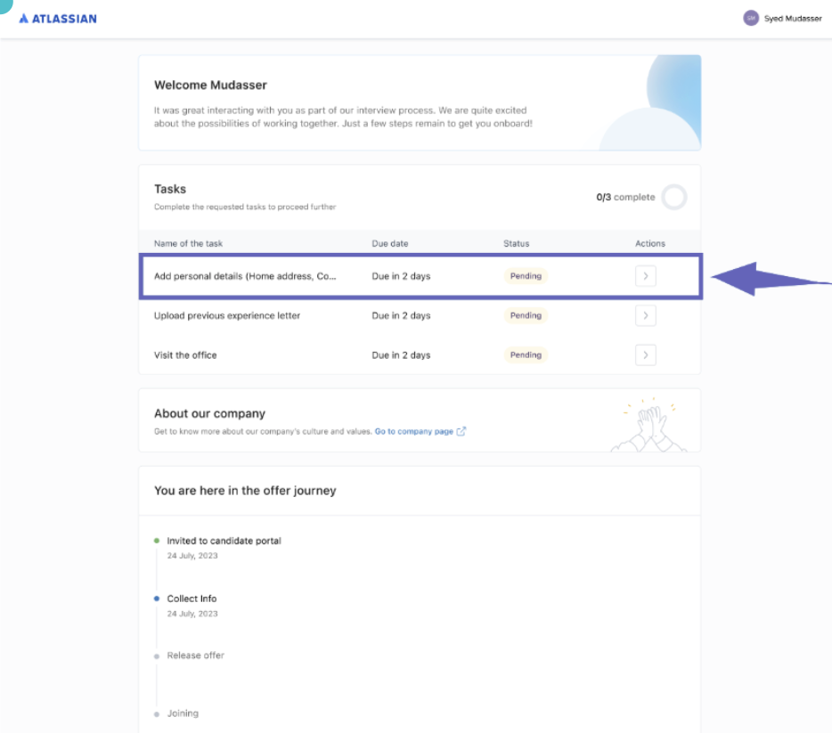Screen dimensions: 832x733
Task: Click the user avatar icon
Action: 751,18
